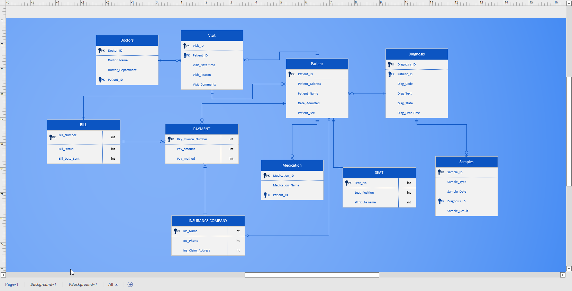Click the primary key icon beside Diagnosis_ID
The height and width of the screenshot is (291, 572).
point(390,64)
